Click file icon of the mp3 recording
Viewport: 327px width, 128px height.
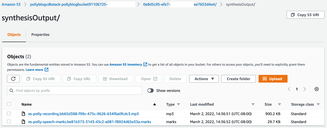pos(24,114)
